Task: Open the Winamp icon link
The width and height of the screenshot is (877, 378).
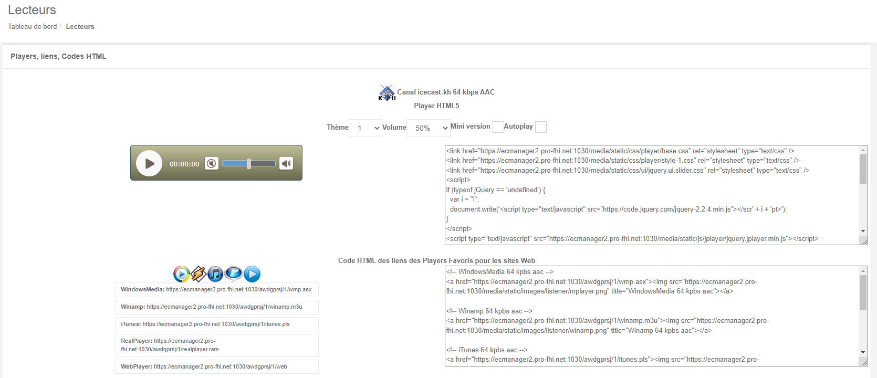Action: pos(198,274)
